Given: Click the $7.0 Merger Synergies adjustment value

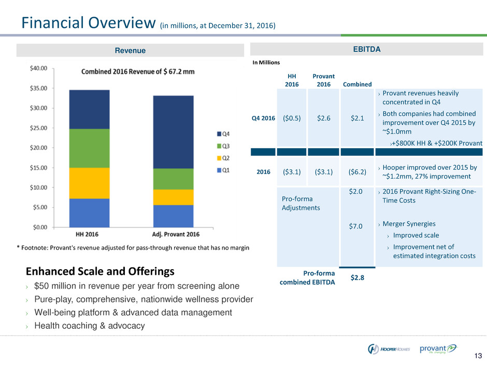Looking at the screenshot, I should pos(356,226).
